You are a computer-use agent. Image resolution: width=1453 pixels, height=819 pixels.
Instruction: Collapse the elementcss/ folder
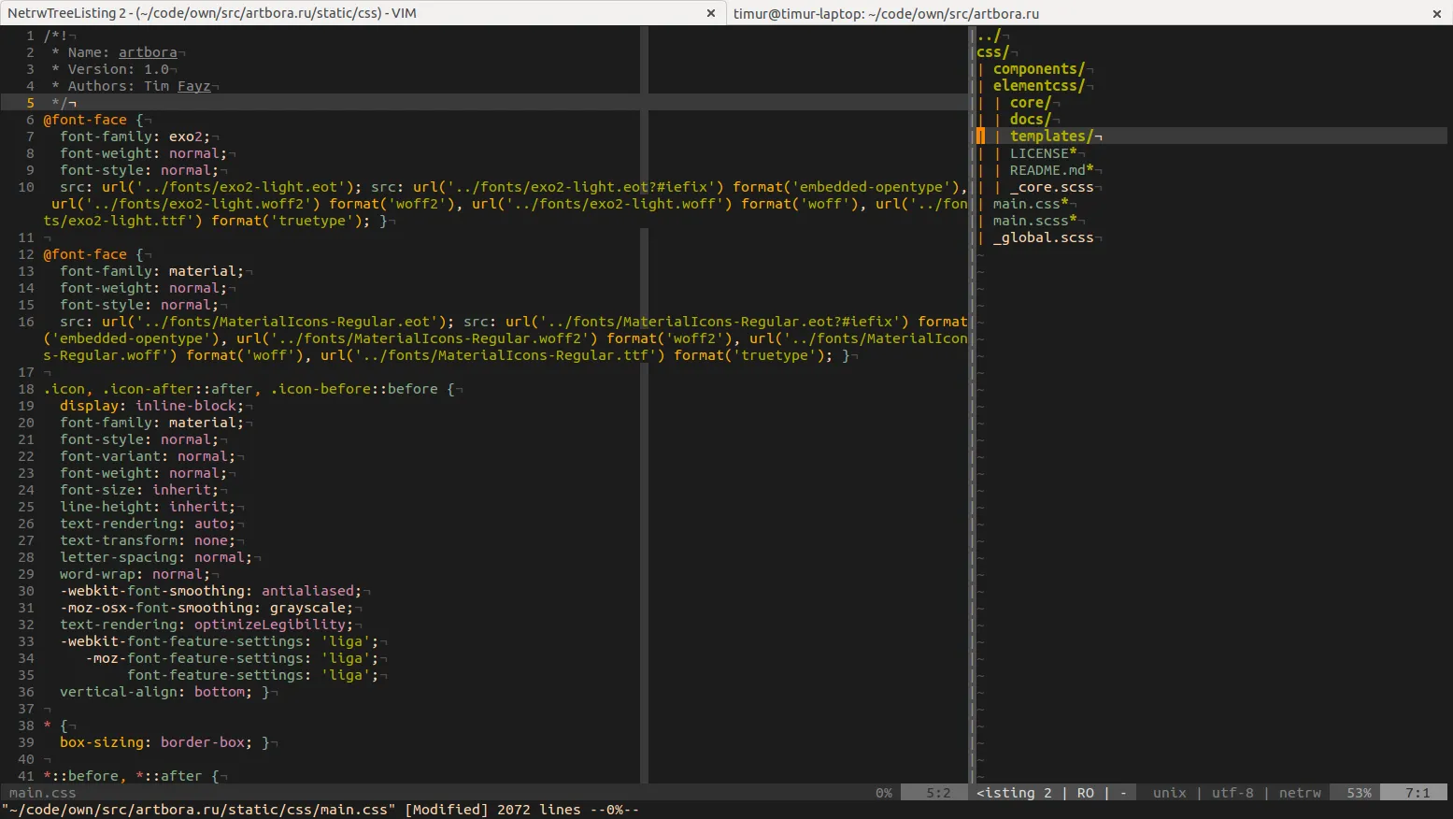click(x=1038, y=86)
